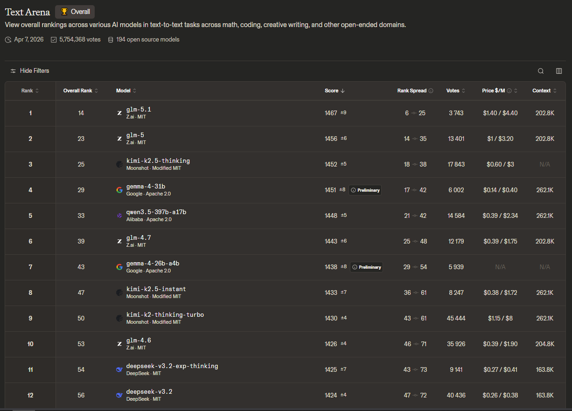Open the glm-5.1 model link

click(139, 110)
